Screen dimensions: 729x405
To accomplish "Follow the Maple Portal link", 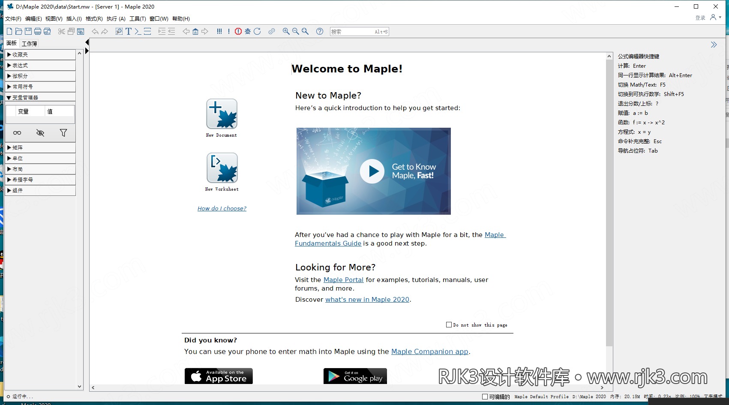I will click(x=343, y=280).
